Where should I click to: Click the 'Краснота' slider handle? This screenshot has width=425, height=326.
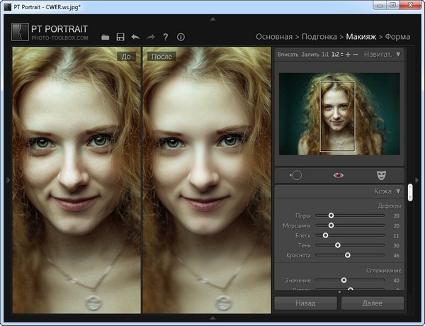pos(348,254)
